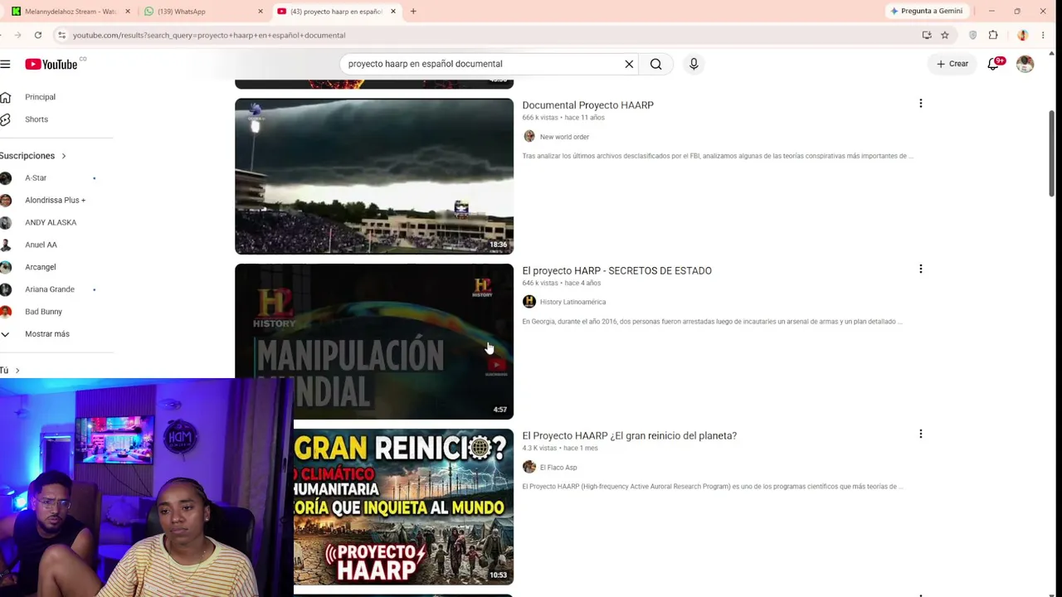Click Pregunta a Gemini button
The image size is (1062, 597).
point(926,12)
